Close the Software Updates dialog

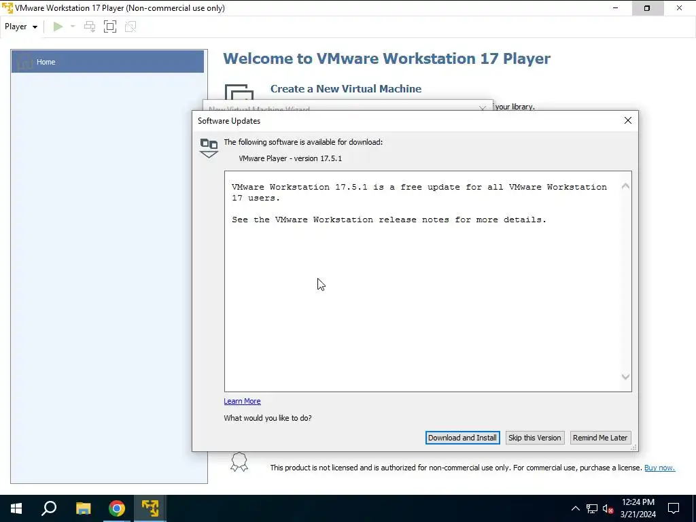click(x=627, y=120)
